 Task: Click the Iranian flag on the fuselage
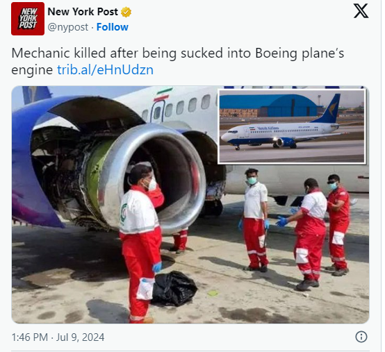point(163,94)
